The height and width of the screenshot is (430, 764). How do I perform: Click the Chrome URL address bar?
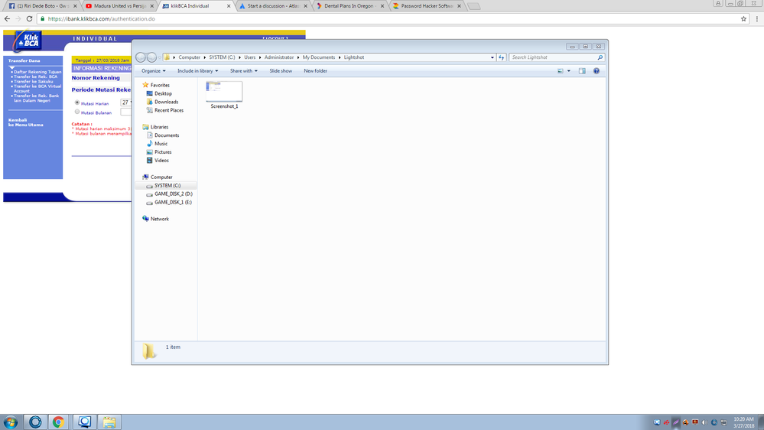pyautogui.click(x=390, y=18)
